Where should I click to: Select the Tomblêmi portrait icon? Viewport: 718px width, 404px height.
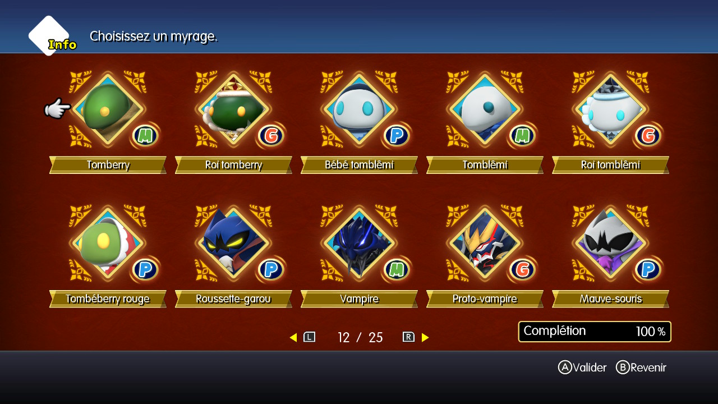(x=485, y=109)
